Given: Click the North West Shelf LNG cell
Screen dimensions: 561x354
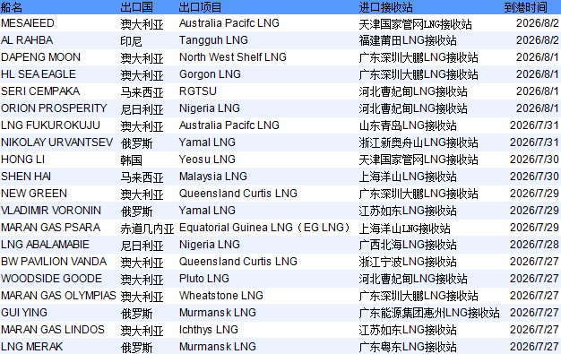Looking at the screenshot, I should pos(233,57).
